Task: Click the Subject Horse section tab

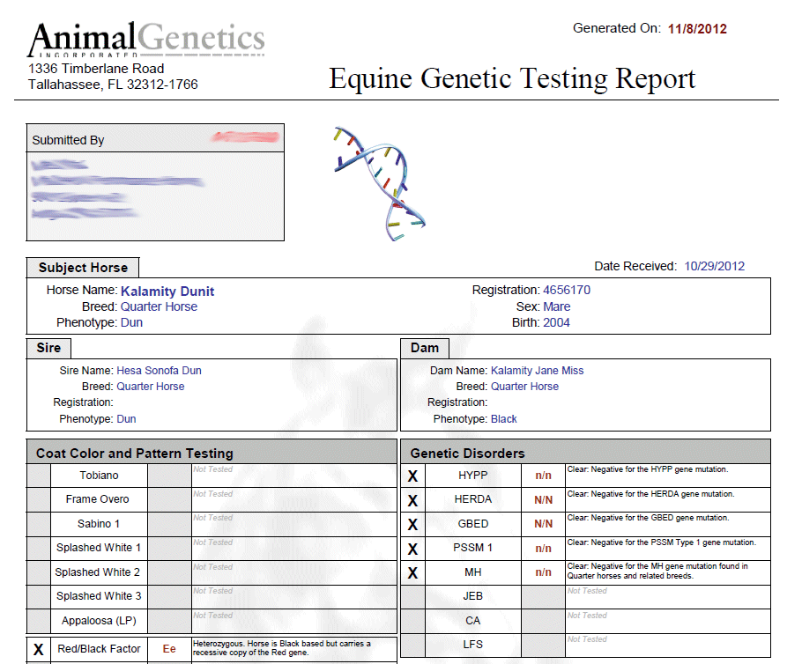Action: [83, 268]
